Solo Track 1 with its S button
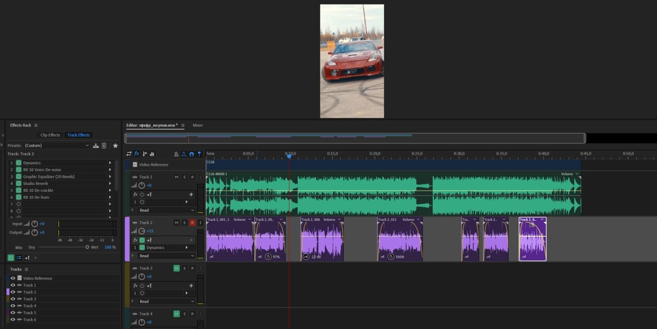The width and height of the screenshot is (657, 329). click(x=185, y=177)
